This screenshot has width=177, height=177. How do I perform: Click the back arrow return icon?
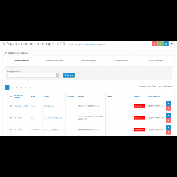click(172, 44)
